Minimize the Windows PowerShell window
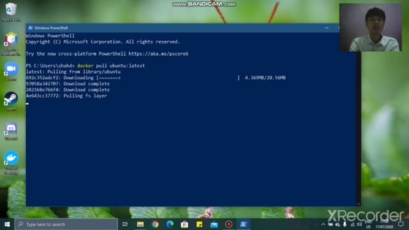409x230 pixels. click(327, 28)
